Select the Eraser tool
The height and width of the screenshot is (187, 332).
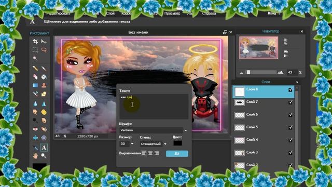(x=35, y=77)
